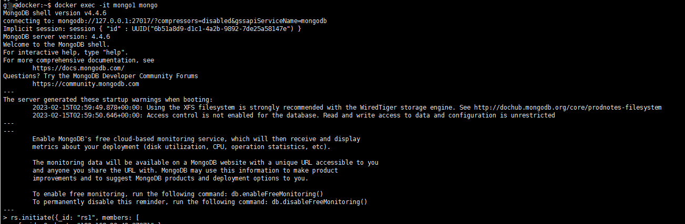685x224 pixels.
Task: Click the docs.mongodb.com documentation URL
Action: [78, 68]
